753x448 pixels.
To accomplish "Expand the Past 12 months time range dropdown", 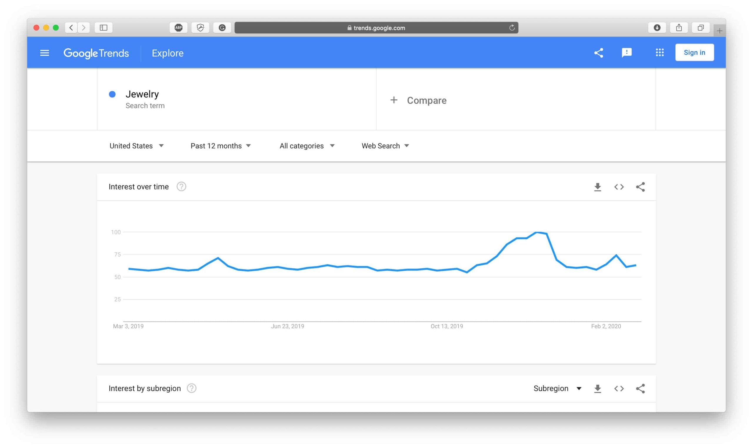I will [x=220, y=146].
